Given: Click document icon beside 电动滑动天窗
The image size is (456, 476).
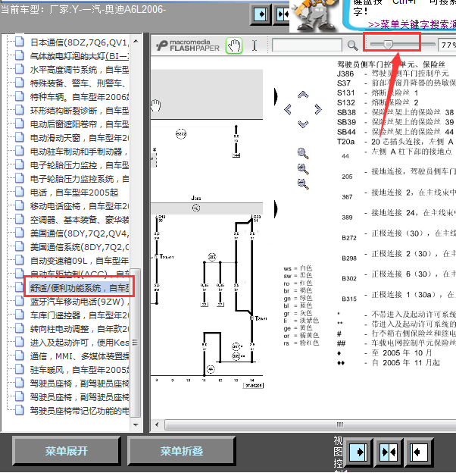Looking at the screenshot, I should (x=20, y=137).
